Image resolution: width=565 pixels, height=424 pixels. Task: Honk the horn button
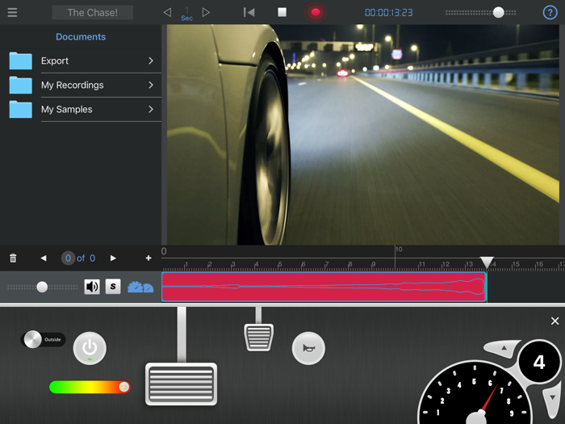[x=308, y=348]
